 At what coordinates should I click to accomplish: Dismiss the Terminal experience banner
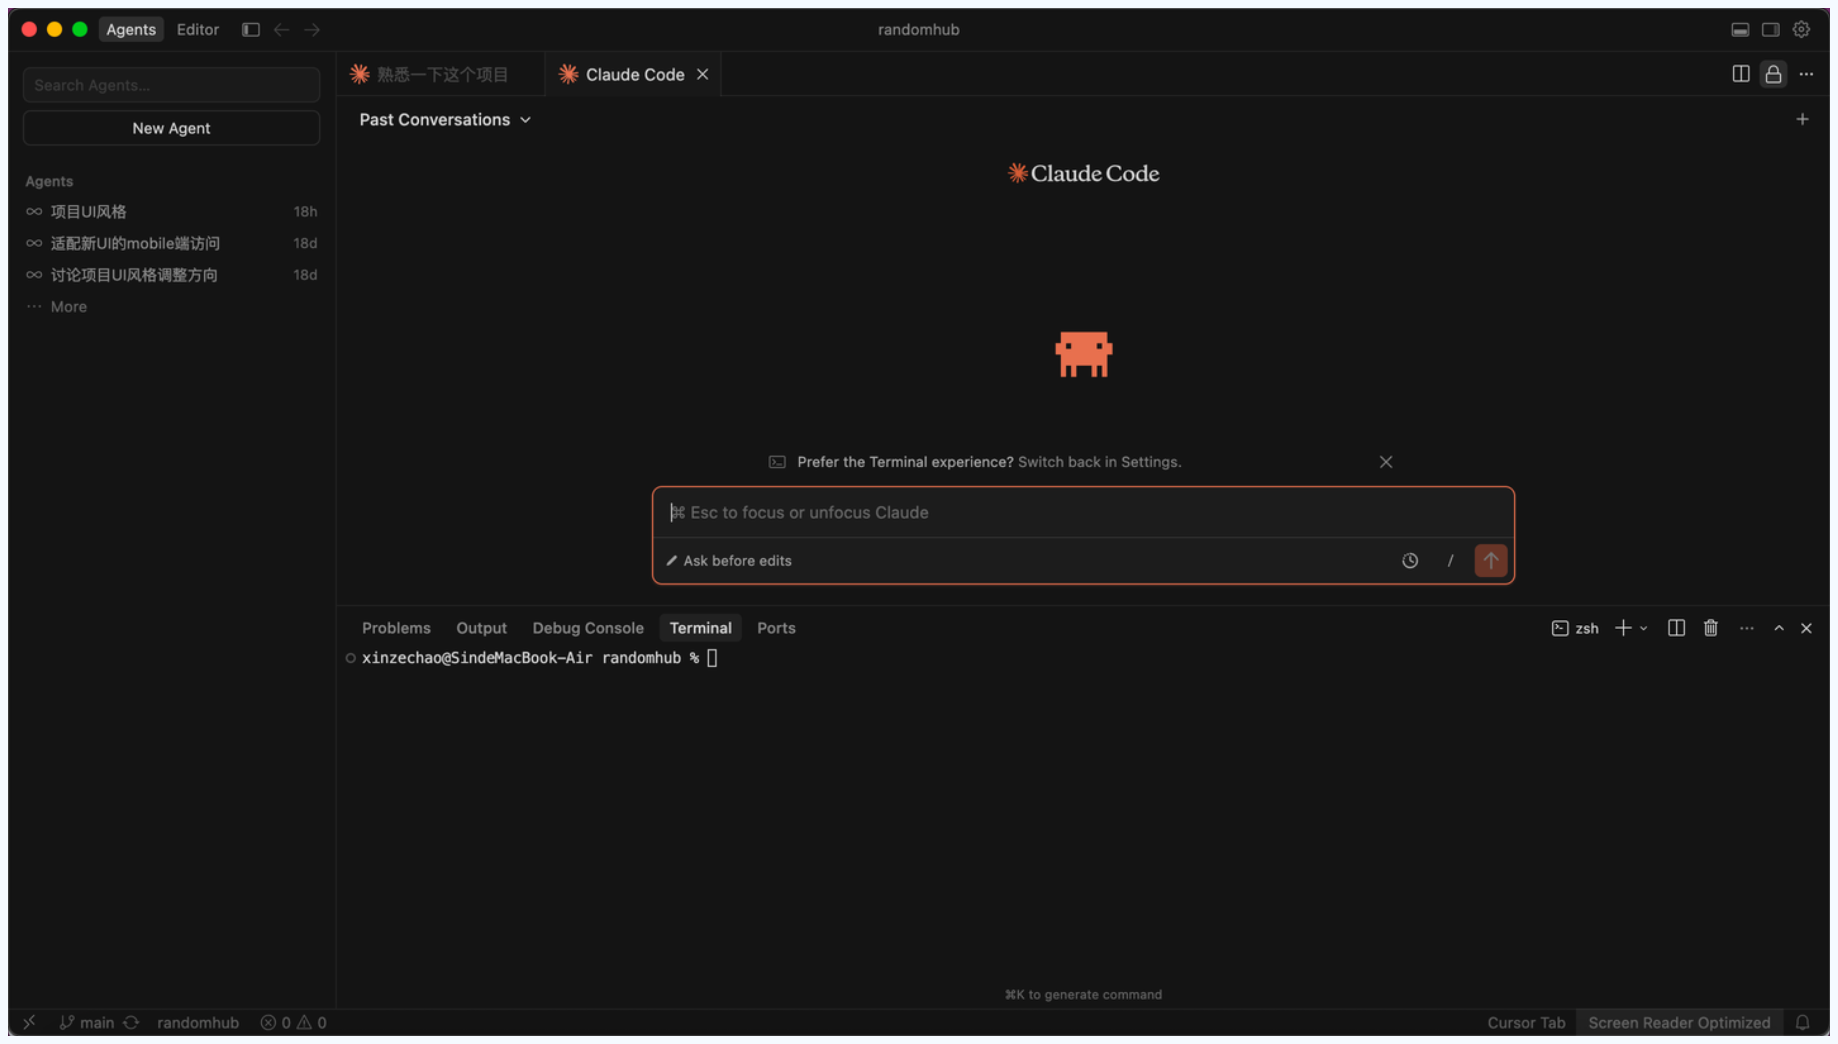[1386, 462]
